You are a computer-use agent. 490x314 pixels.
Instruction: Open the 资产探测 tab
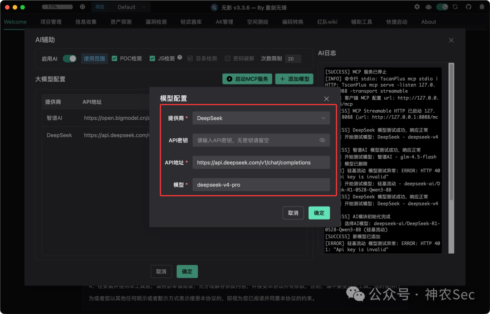(x=121, y=22)
